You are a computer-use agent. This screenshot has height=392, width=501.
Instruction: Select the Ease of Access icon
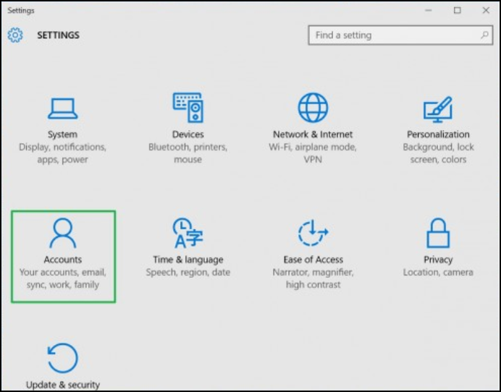point(313,233)
